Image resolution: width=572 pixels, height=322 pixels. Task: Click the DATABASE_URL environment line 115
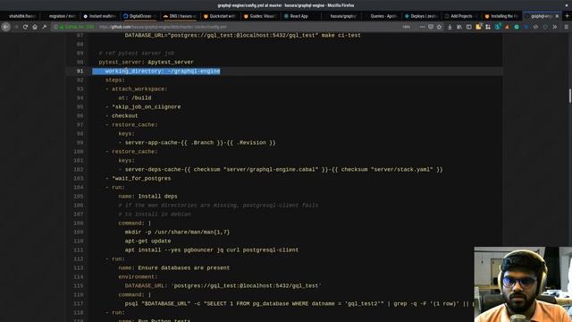coord(223,286)
